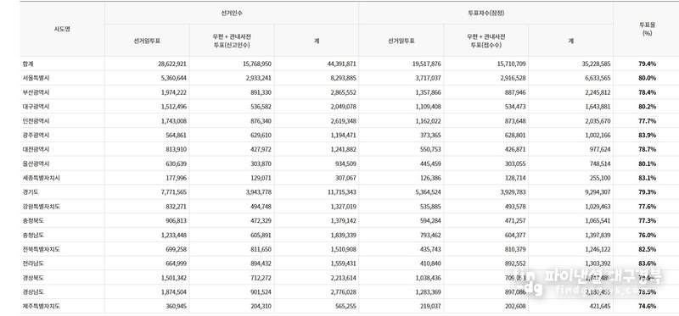Click Gyeonggi cell 9,294,307

598,192
